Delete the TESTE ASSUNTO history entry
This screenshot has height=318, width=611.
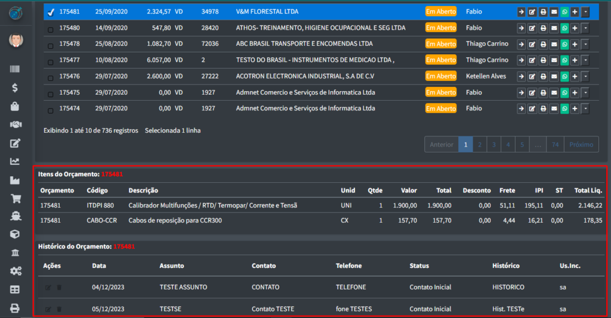(x=59, y=288)
